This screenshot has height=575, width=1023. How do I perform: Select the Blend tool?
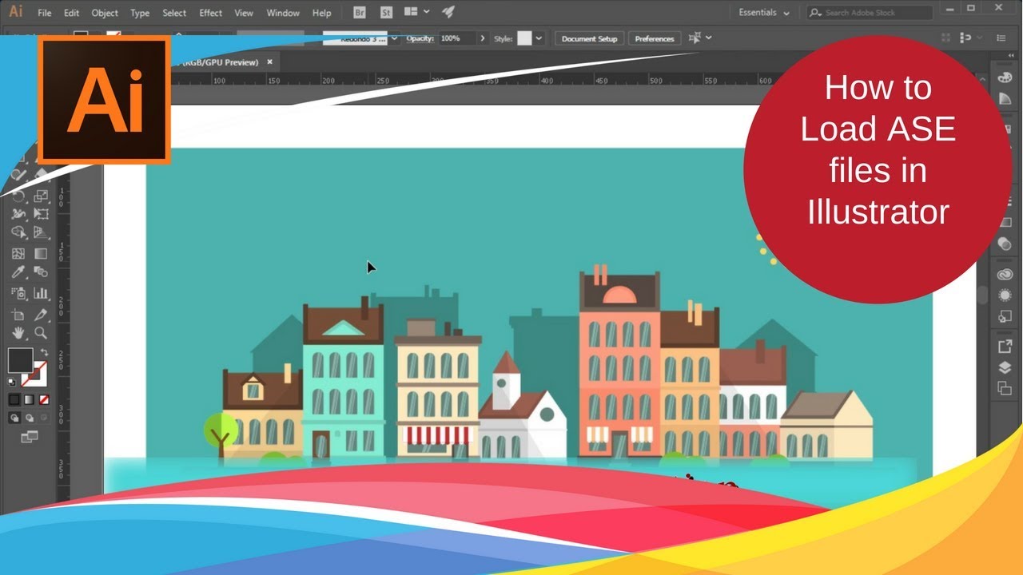tap(41, 273)
